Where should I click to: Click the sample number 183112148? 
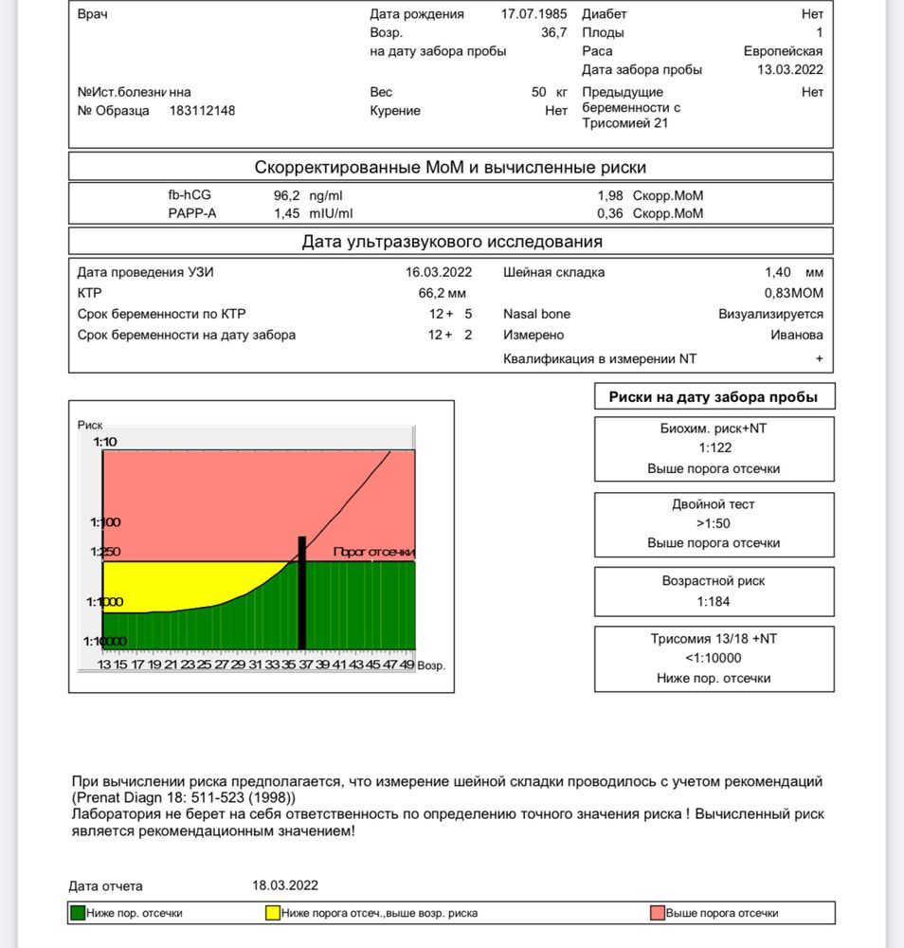[x=202, y=111]
